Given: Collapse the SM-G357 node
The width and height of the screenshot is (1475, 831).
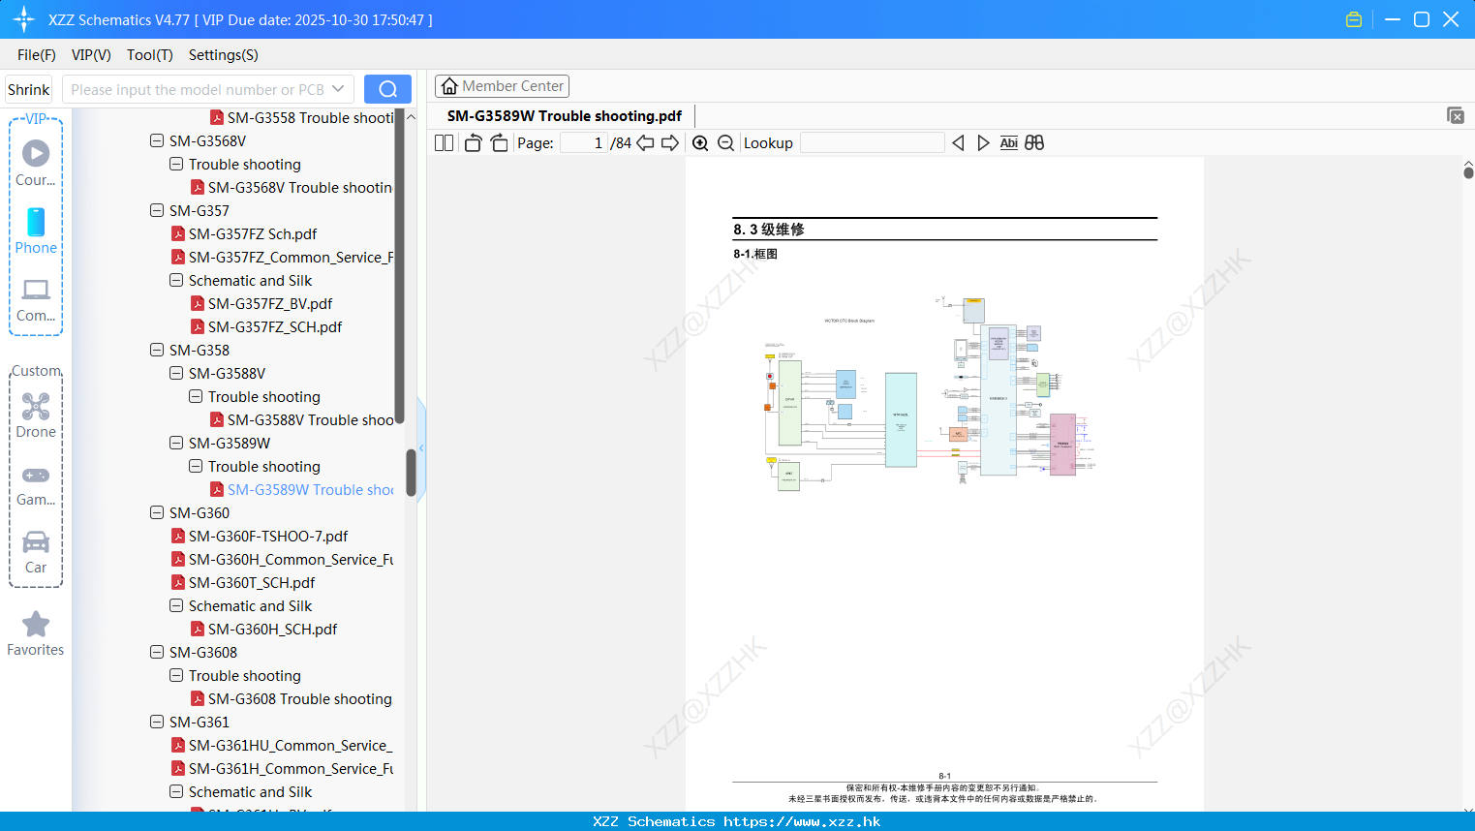Looking at the screenshot, I should coord(157,210).
